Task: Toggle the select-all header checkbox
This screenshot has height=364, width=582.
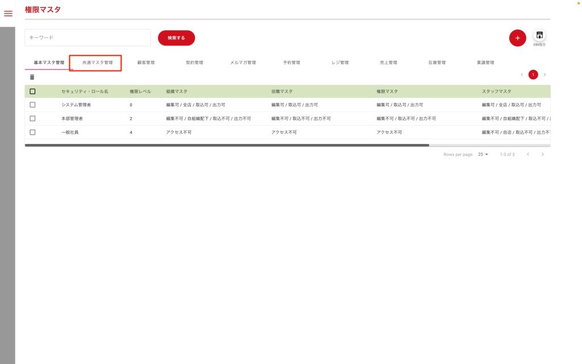Action: coord(32,91)
